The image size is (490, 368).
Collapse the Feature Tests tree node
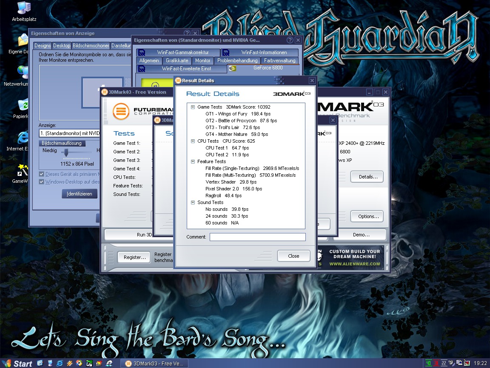(x=193, y=161)
